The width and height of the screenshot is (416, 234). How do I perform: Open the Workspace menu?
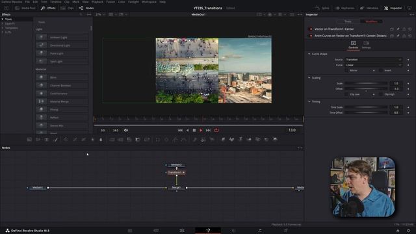(149, 1)
